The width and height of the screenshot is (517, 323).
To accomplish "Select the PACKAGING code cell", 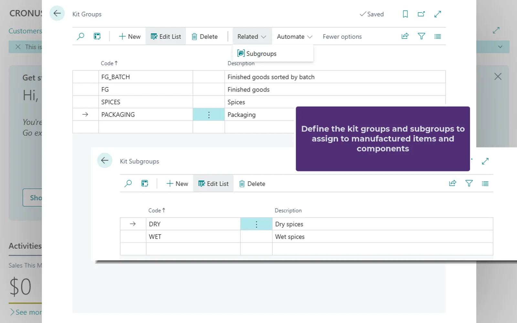I will pos(145,115).
